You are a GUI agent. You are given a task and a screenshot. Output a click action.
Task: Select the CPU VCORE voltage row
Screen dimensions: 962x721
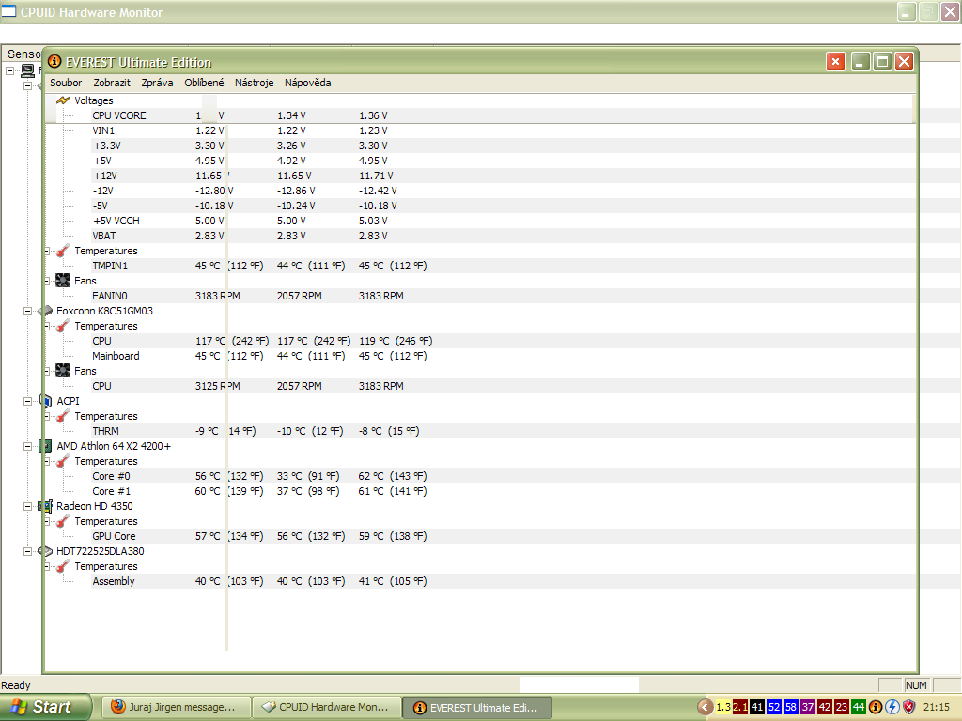(119, 115)
